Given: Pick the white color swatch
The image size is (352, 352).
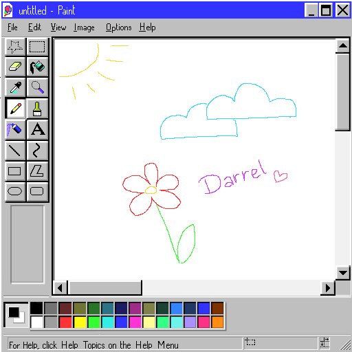Looking at the screenshot, I should point(36,322).
